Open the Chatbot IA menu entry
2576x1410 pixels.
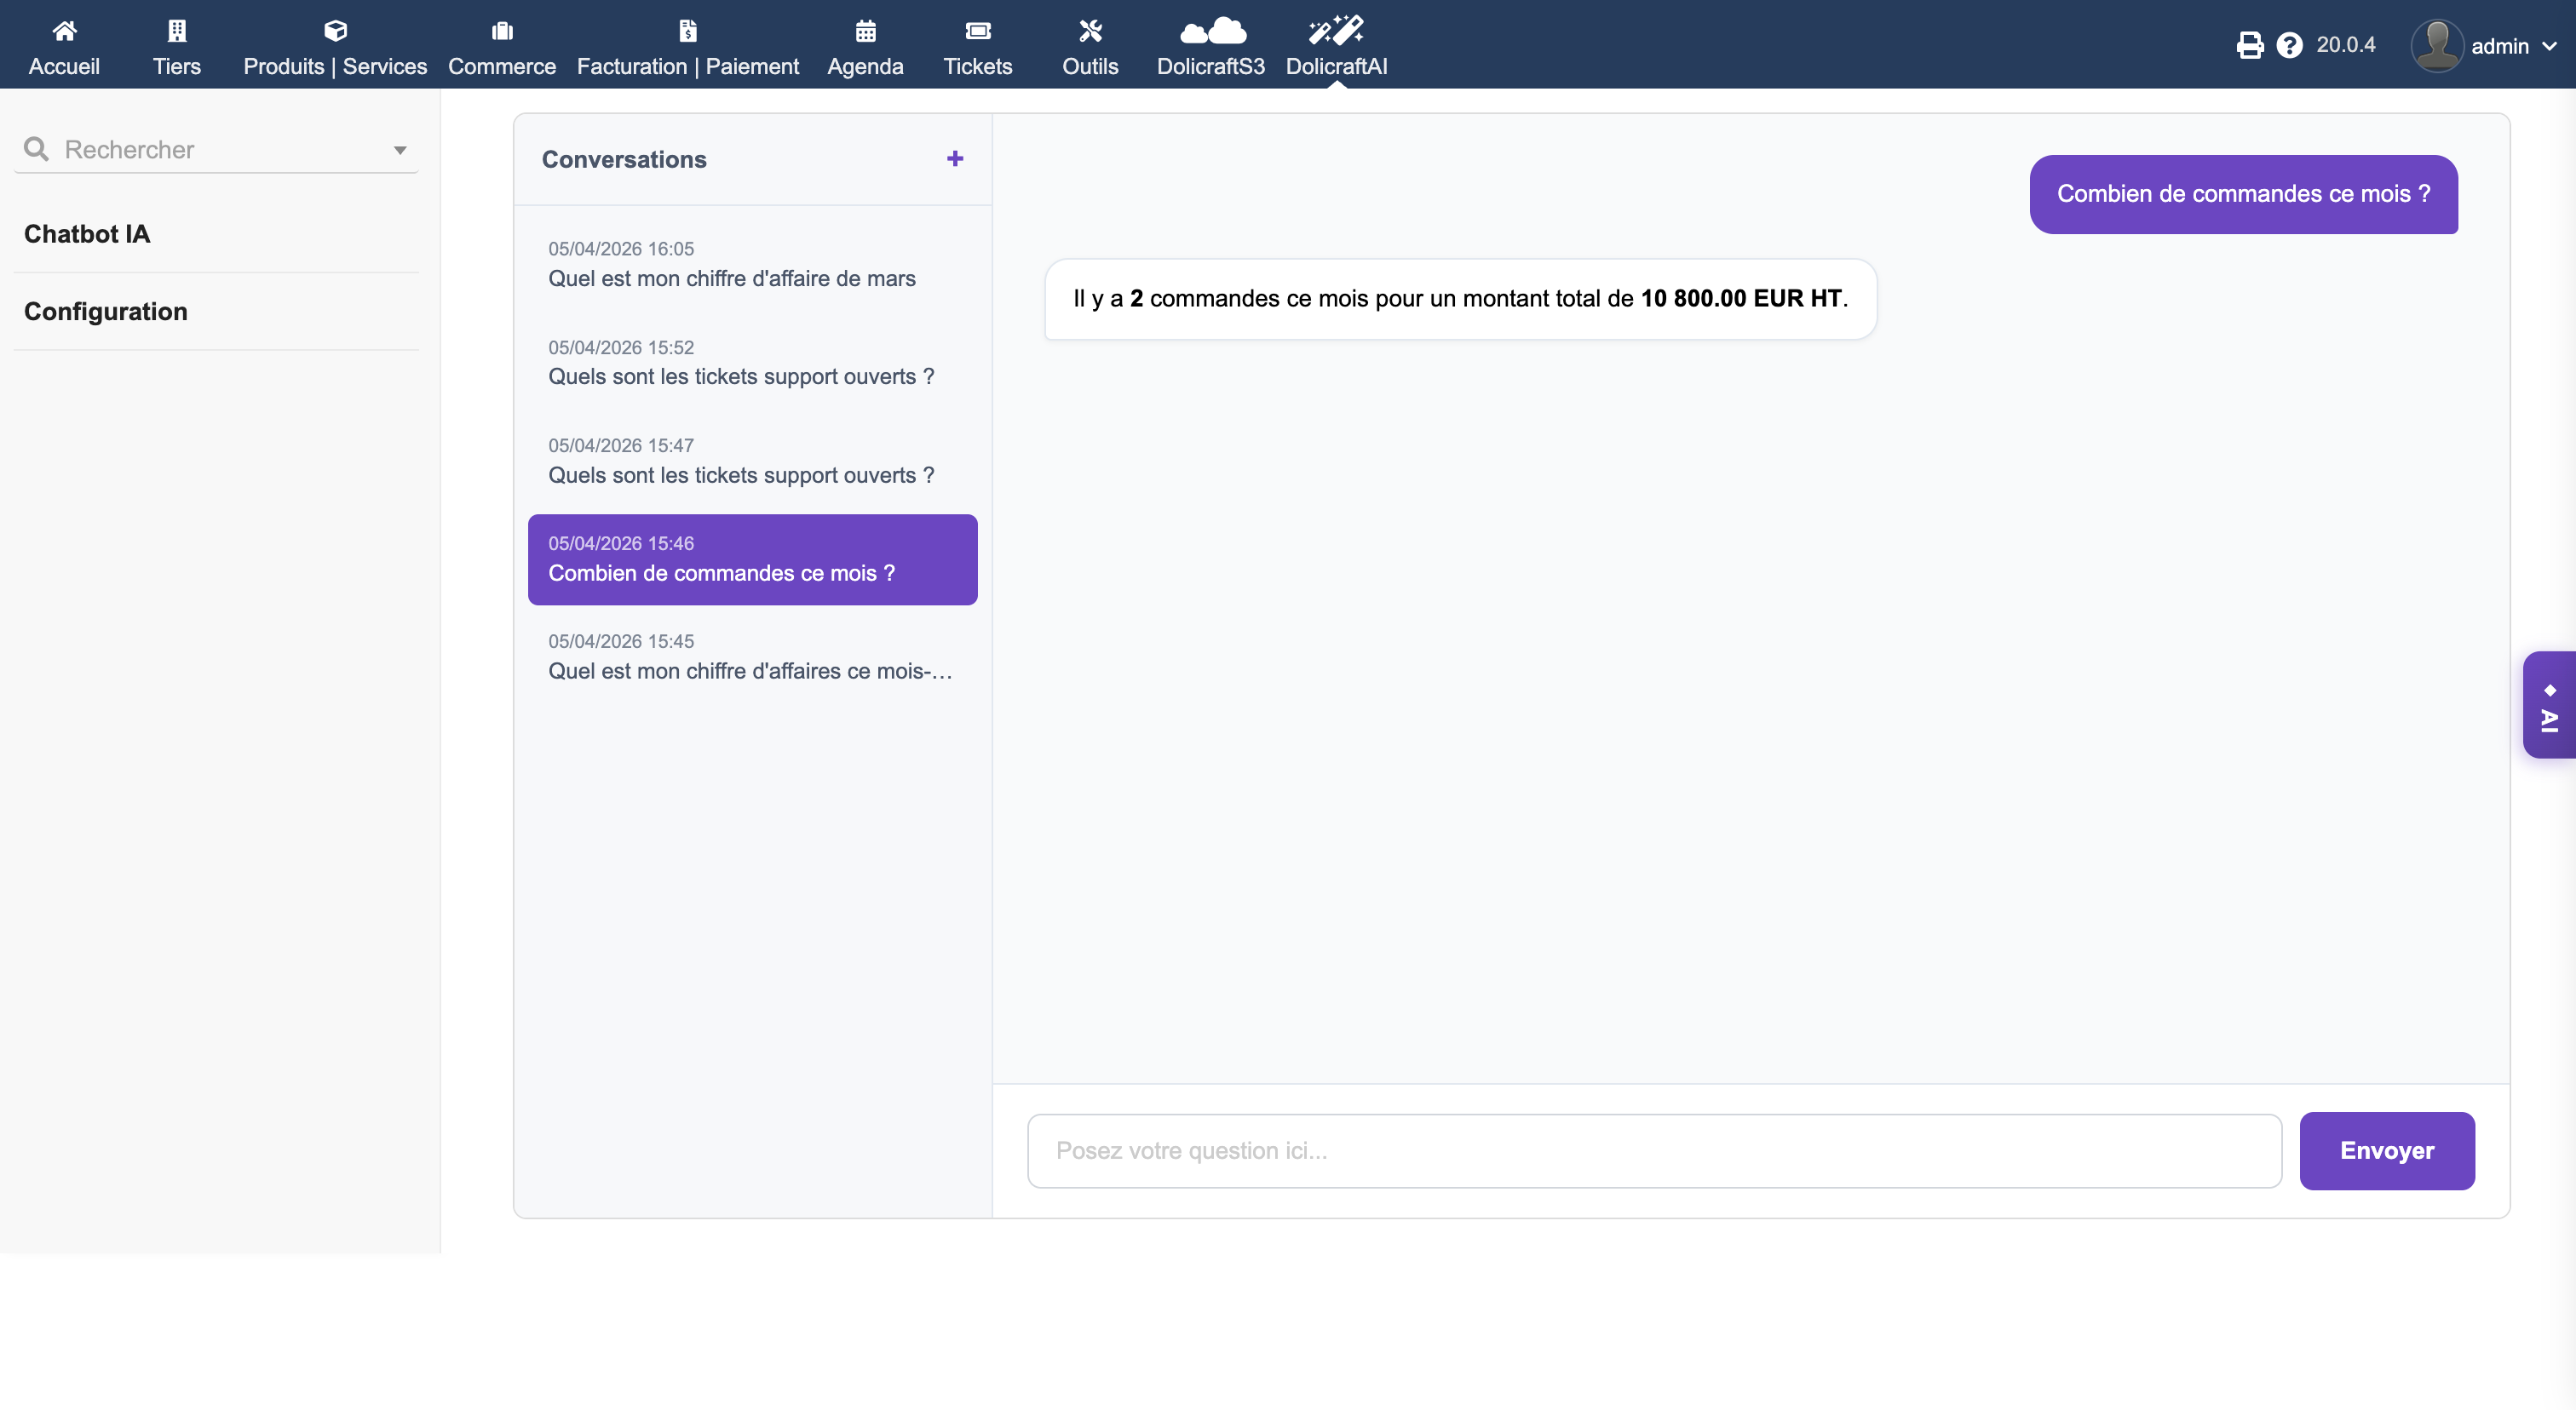87,234
